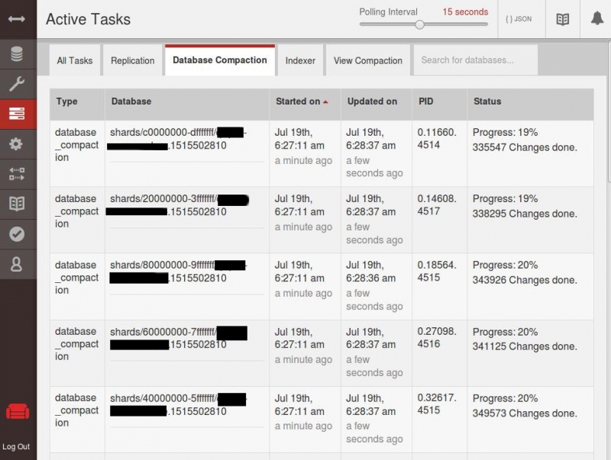Open the documentation book icon in the header
Viewport: 611px width, 460px height.
click(562, 19)
